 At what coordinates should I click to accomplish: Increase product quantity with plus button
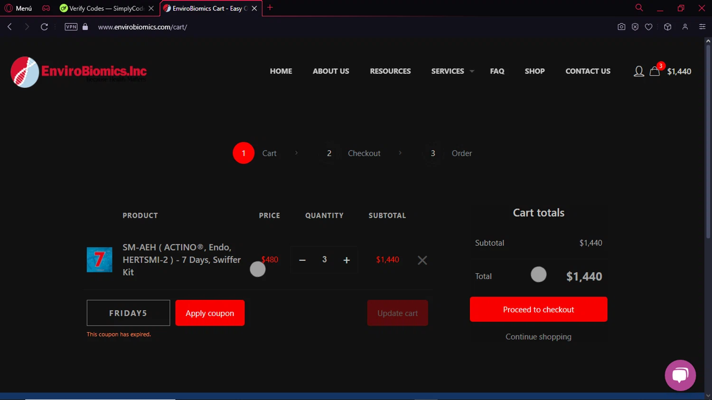[347, 260]
